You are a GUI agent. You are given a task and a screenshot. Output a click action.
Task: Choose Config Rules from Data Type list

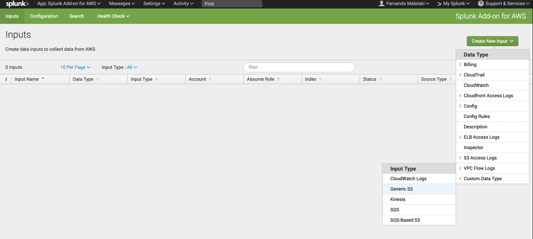click(493, 116)
